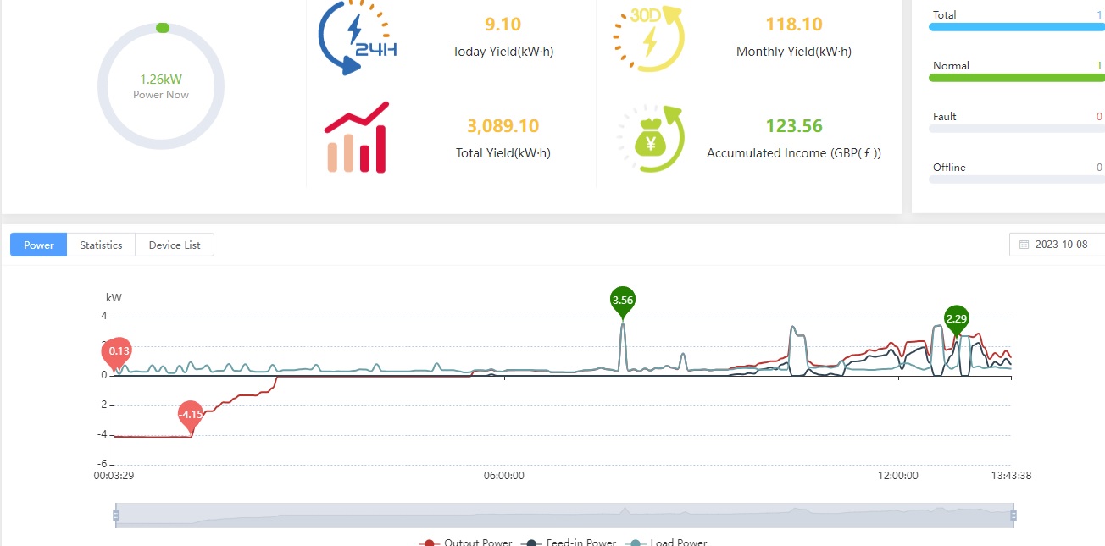Click the Normal device status bar
Viewport: 1105px width, 546px height.
click(1016, 77)
